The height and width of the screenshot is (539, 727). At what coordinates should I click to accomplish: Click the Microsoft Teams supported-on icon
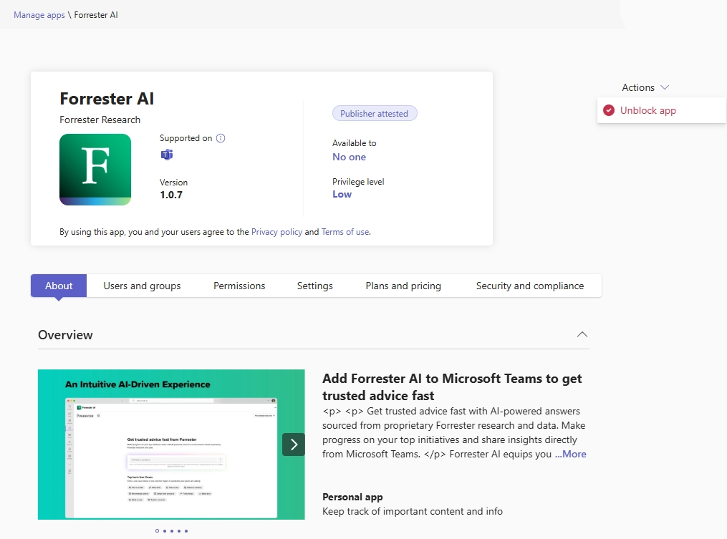pyautogui.click(x=167, y=155)
